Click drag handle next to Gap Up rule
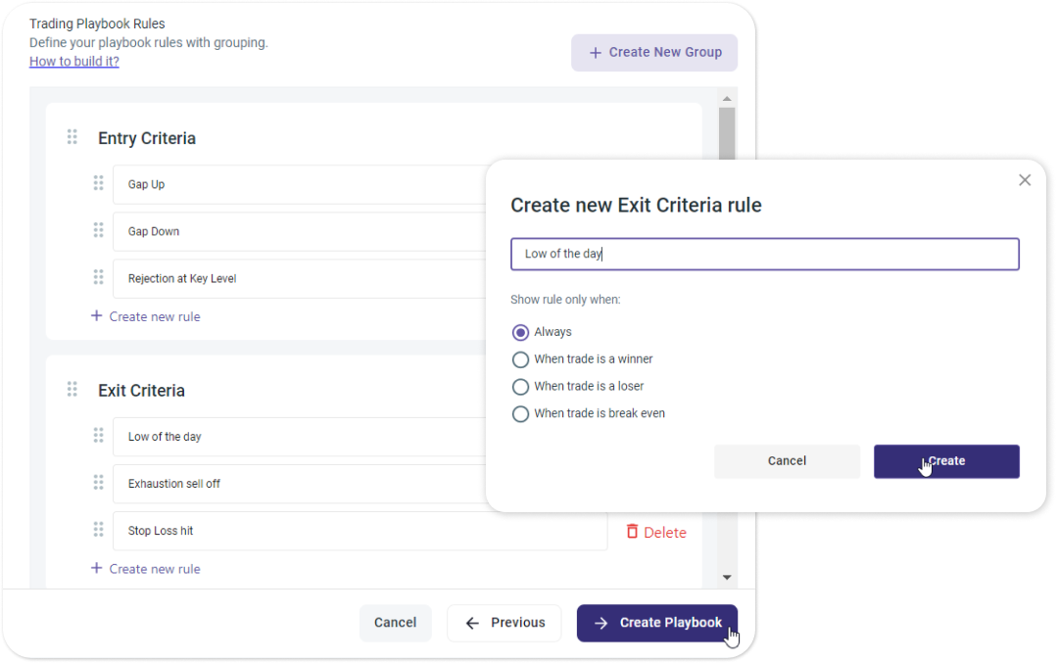1057x663 pixels. pos(98,183)
